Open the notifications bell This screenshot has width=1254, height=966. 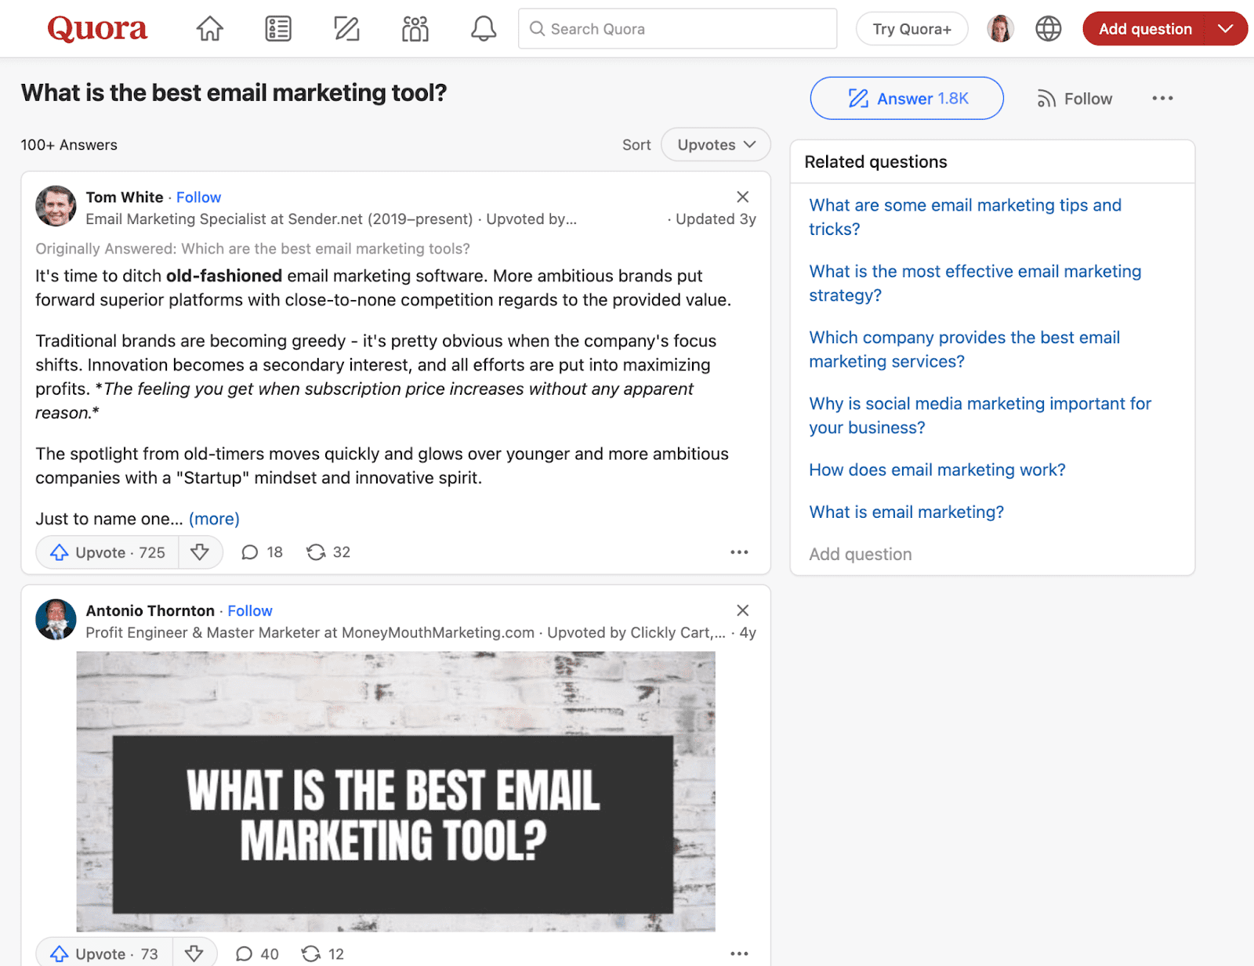pos(484,29)
